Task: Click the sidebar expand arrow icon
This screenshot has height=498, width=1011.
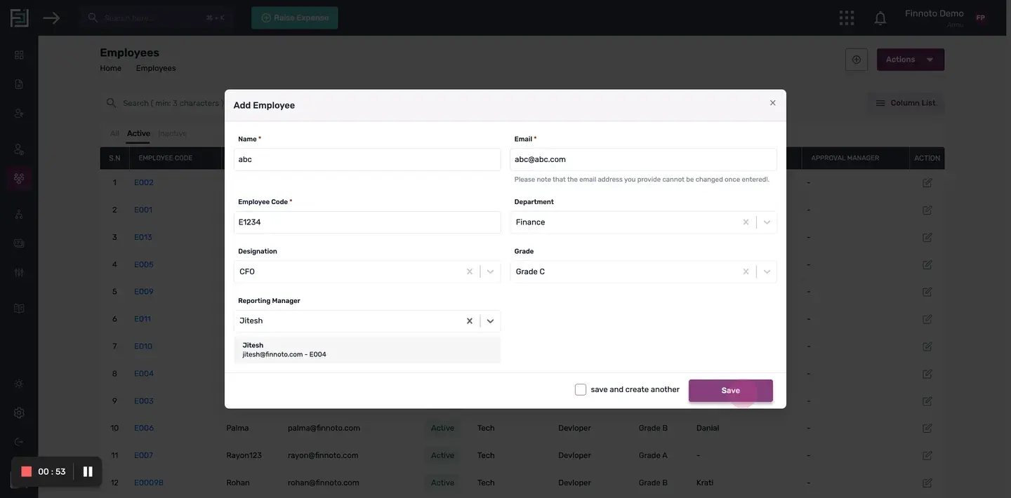Action: click(x=51, y=18)
